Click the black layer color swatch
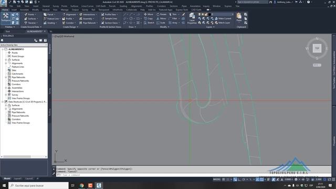Image resolution: width=336 pixels, height=189 pixels. tap(210, 14)
